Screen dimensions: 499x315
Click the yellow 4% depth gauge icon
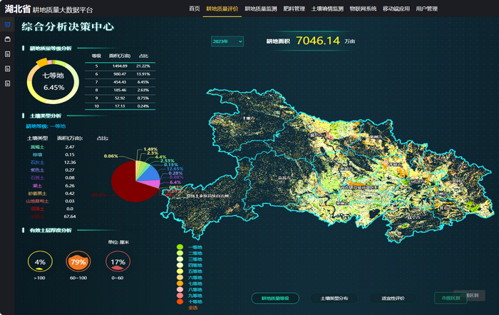39,262
